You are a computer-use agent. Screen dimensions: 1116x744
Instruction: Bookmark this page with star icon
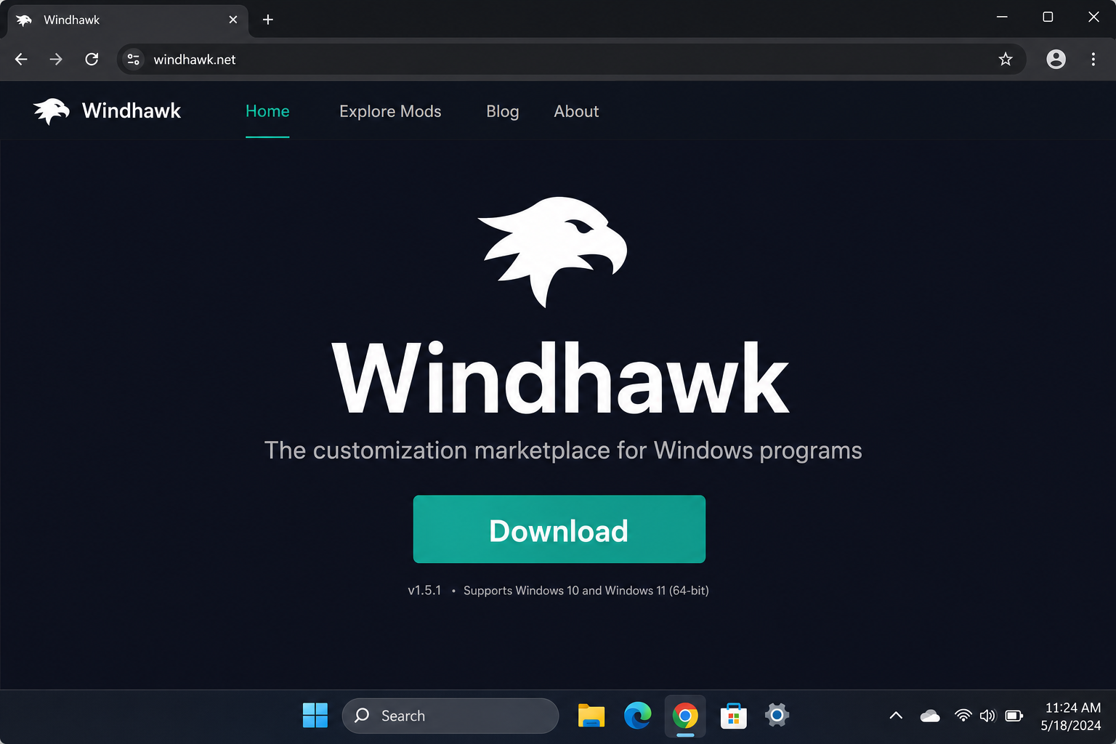(x=1005, y=59)
